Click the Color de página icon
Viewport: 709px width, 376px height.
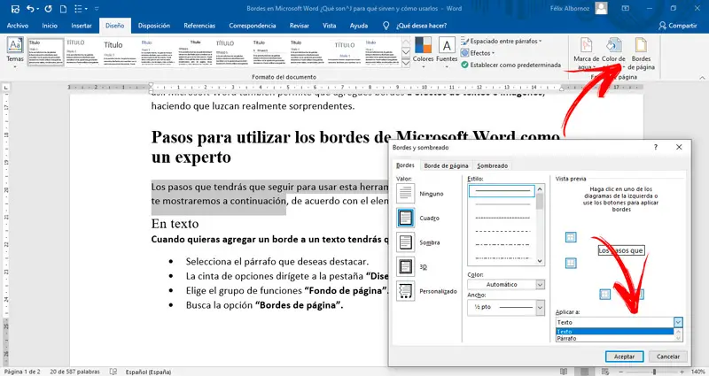(613, 45)
